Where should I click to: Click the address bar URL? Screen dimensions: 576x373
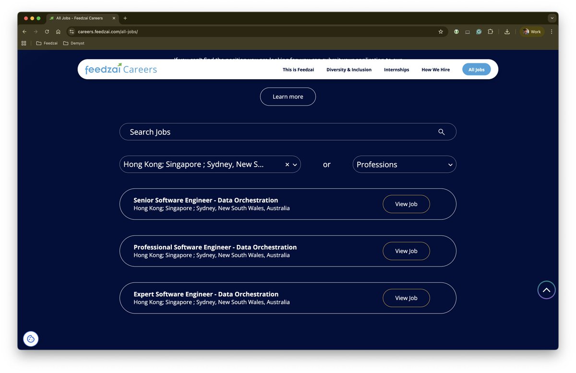(108, 32)
